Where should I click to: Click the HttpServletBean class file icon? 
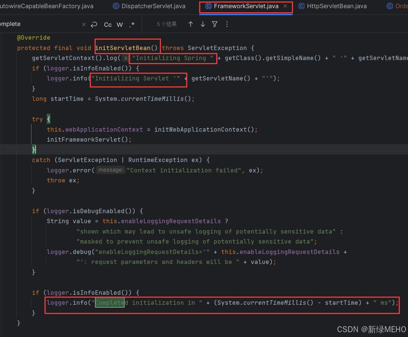[x=301, y=6]
